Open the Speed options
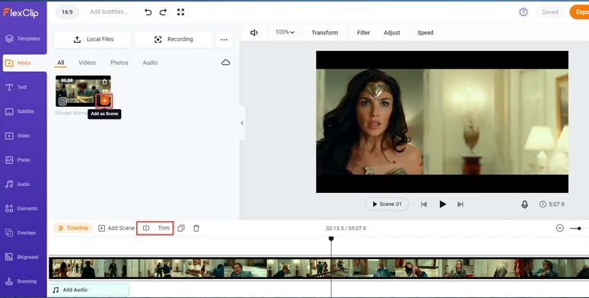 (425, 33)
